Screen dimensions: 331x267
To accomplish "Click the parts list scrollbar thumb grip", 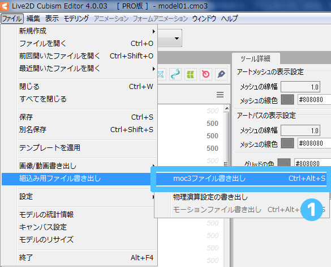I will pos(226,164).
